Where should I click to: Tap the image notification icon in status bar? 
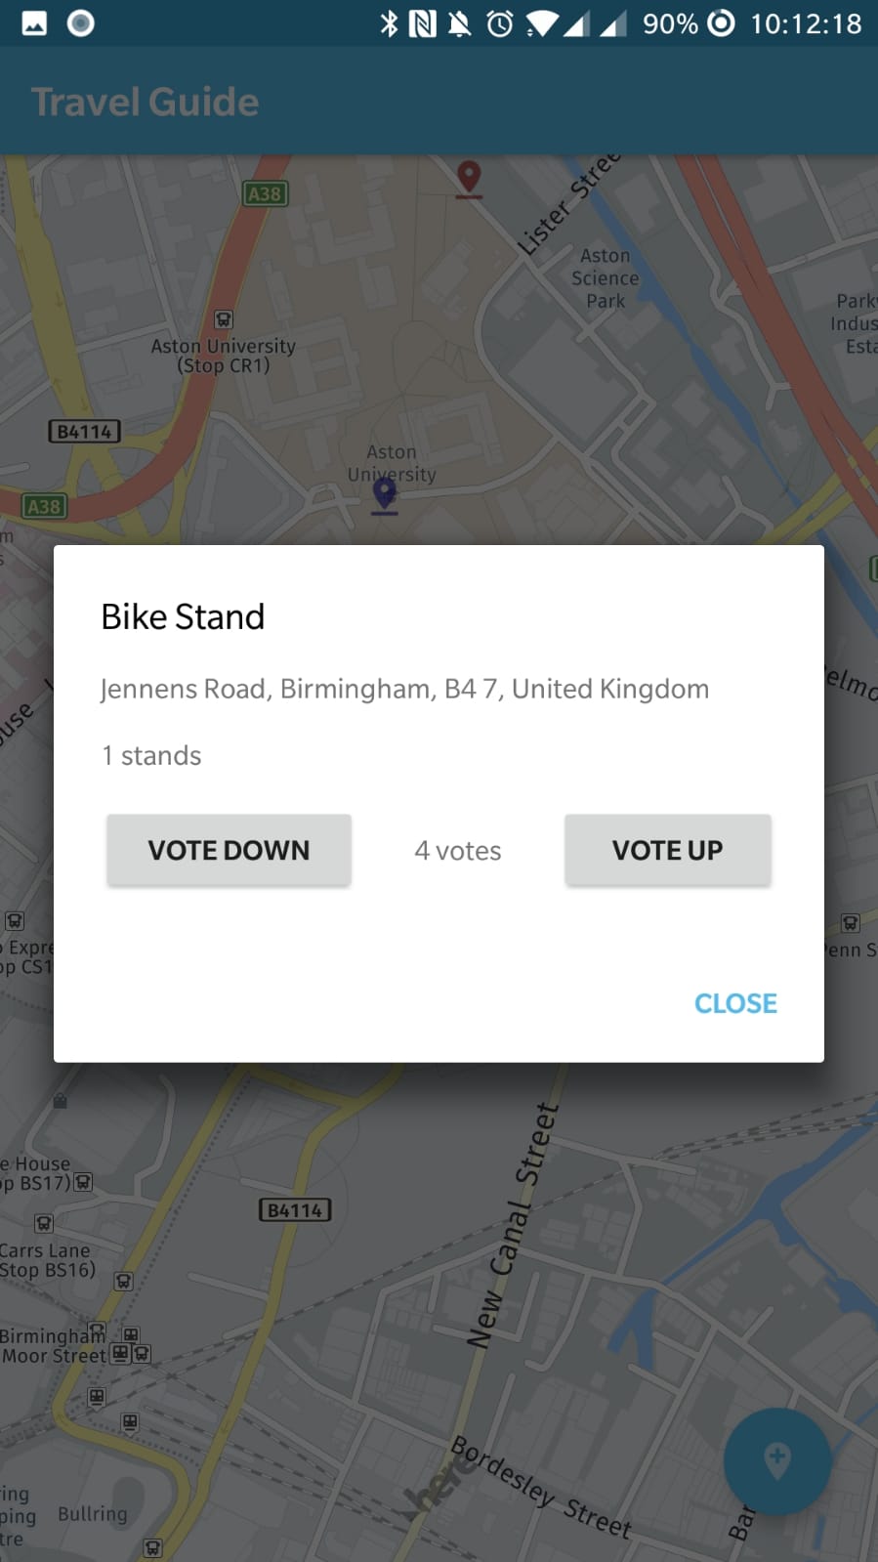[x=34, y=23]
